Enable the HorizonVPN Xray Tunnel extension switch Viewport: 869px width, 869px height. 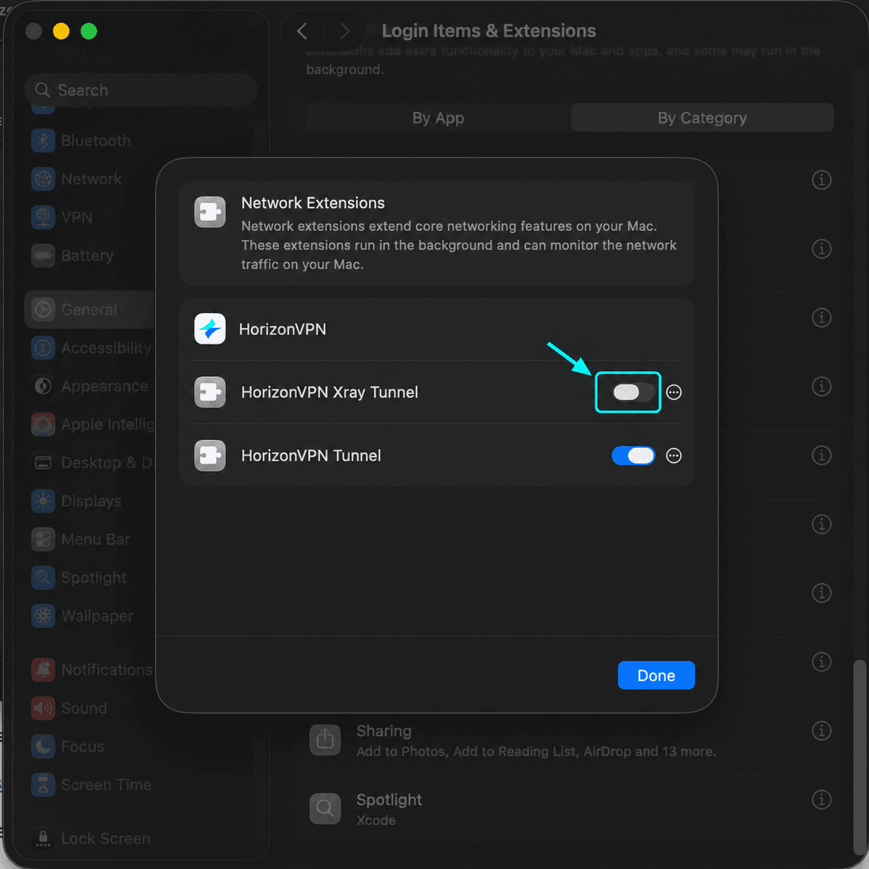pos(633,392)
